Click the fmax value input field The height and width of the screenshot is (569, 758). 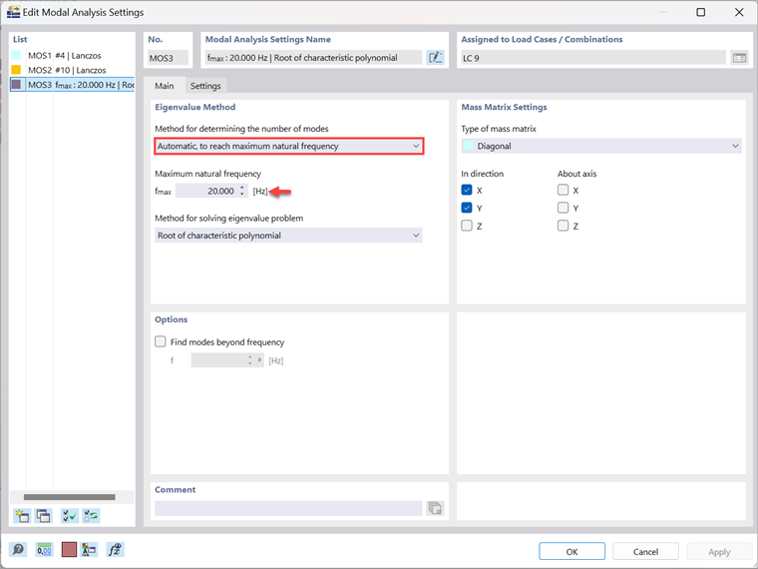206,191
